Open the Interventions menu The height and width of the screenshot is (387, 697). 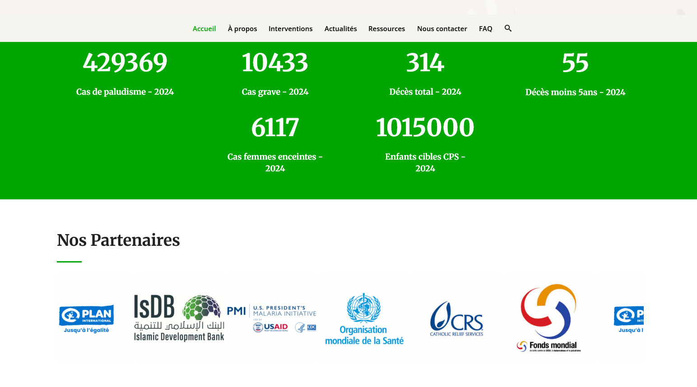pyautogui.click(x=290, y=29)
